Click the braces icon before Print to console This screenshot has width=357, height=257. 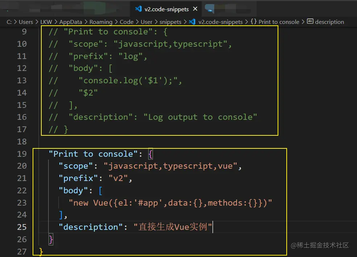(254, 22)
